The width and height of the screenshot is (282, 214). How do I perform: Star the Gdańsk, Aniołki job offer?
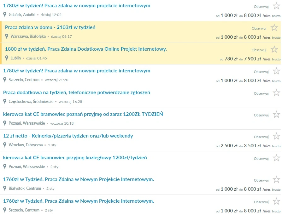276,6
